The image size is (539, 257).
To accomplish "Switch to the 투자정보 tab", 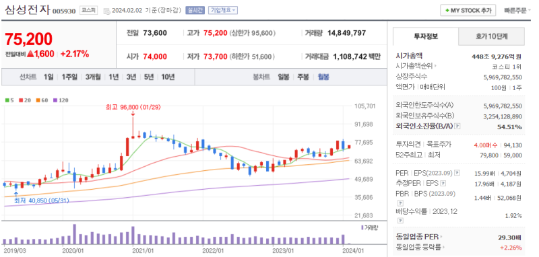I will point(426,36).
